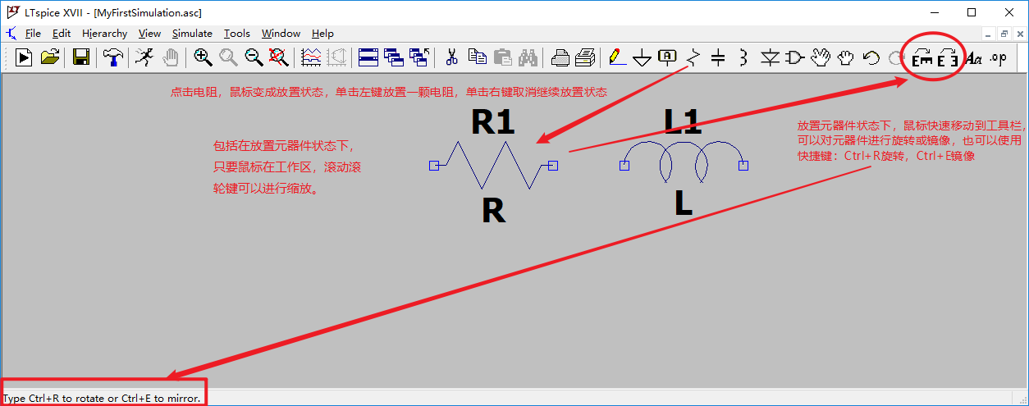
Task: Click the Autorange waveform plot icon
Action: coord(311,57)
